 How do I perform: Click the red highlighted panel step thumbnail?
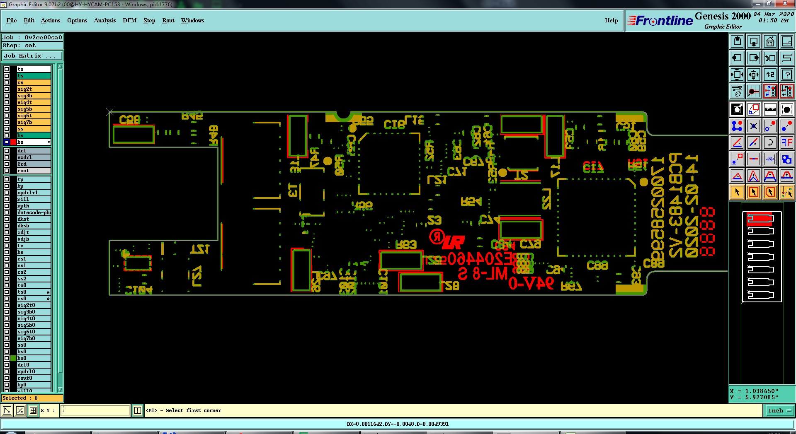(x=760, y=219)
